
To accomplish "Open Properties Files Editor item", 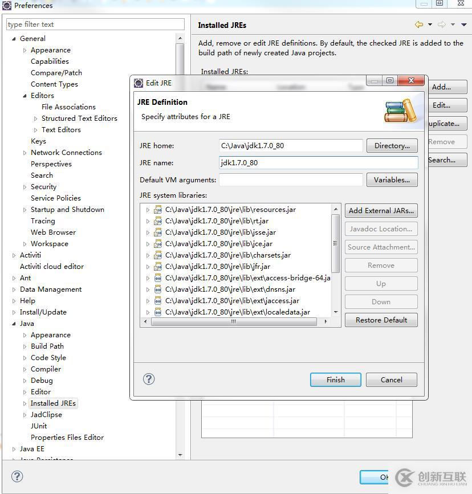I will [x=67, y=437].
